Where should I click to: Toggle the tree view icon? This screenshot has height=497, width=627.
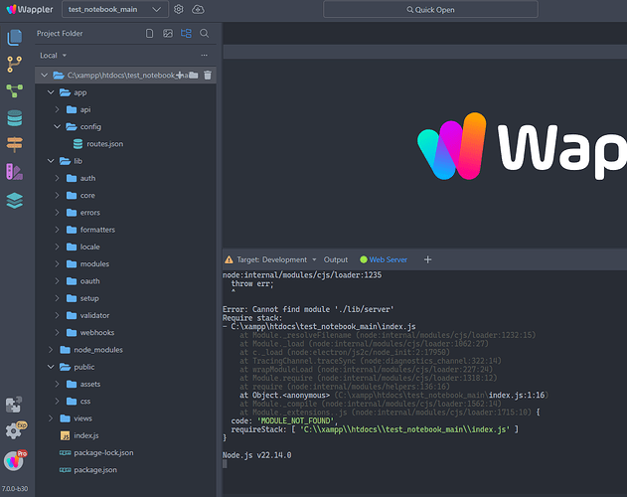186,33
